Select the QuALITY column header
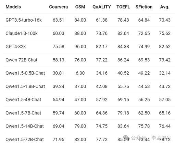 click(102, 7)
